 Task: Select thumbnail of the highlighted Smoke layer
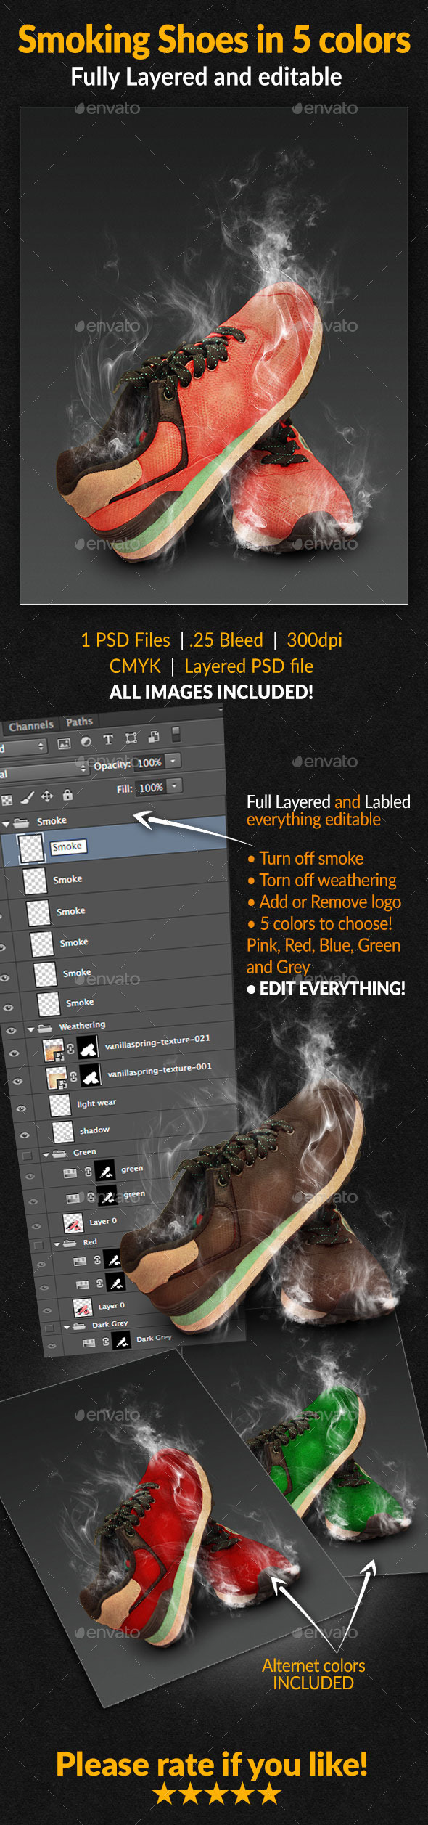[31, 848]
